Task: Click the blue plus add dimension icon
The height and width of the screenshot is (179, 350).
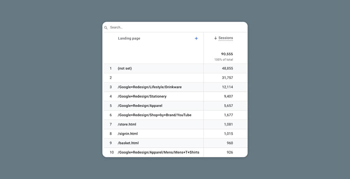Action: coord(196,38)
